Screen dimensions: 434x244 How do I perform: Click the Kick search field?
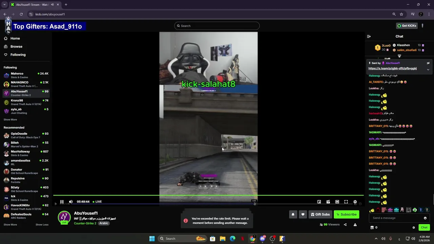pos(217,26)
